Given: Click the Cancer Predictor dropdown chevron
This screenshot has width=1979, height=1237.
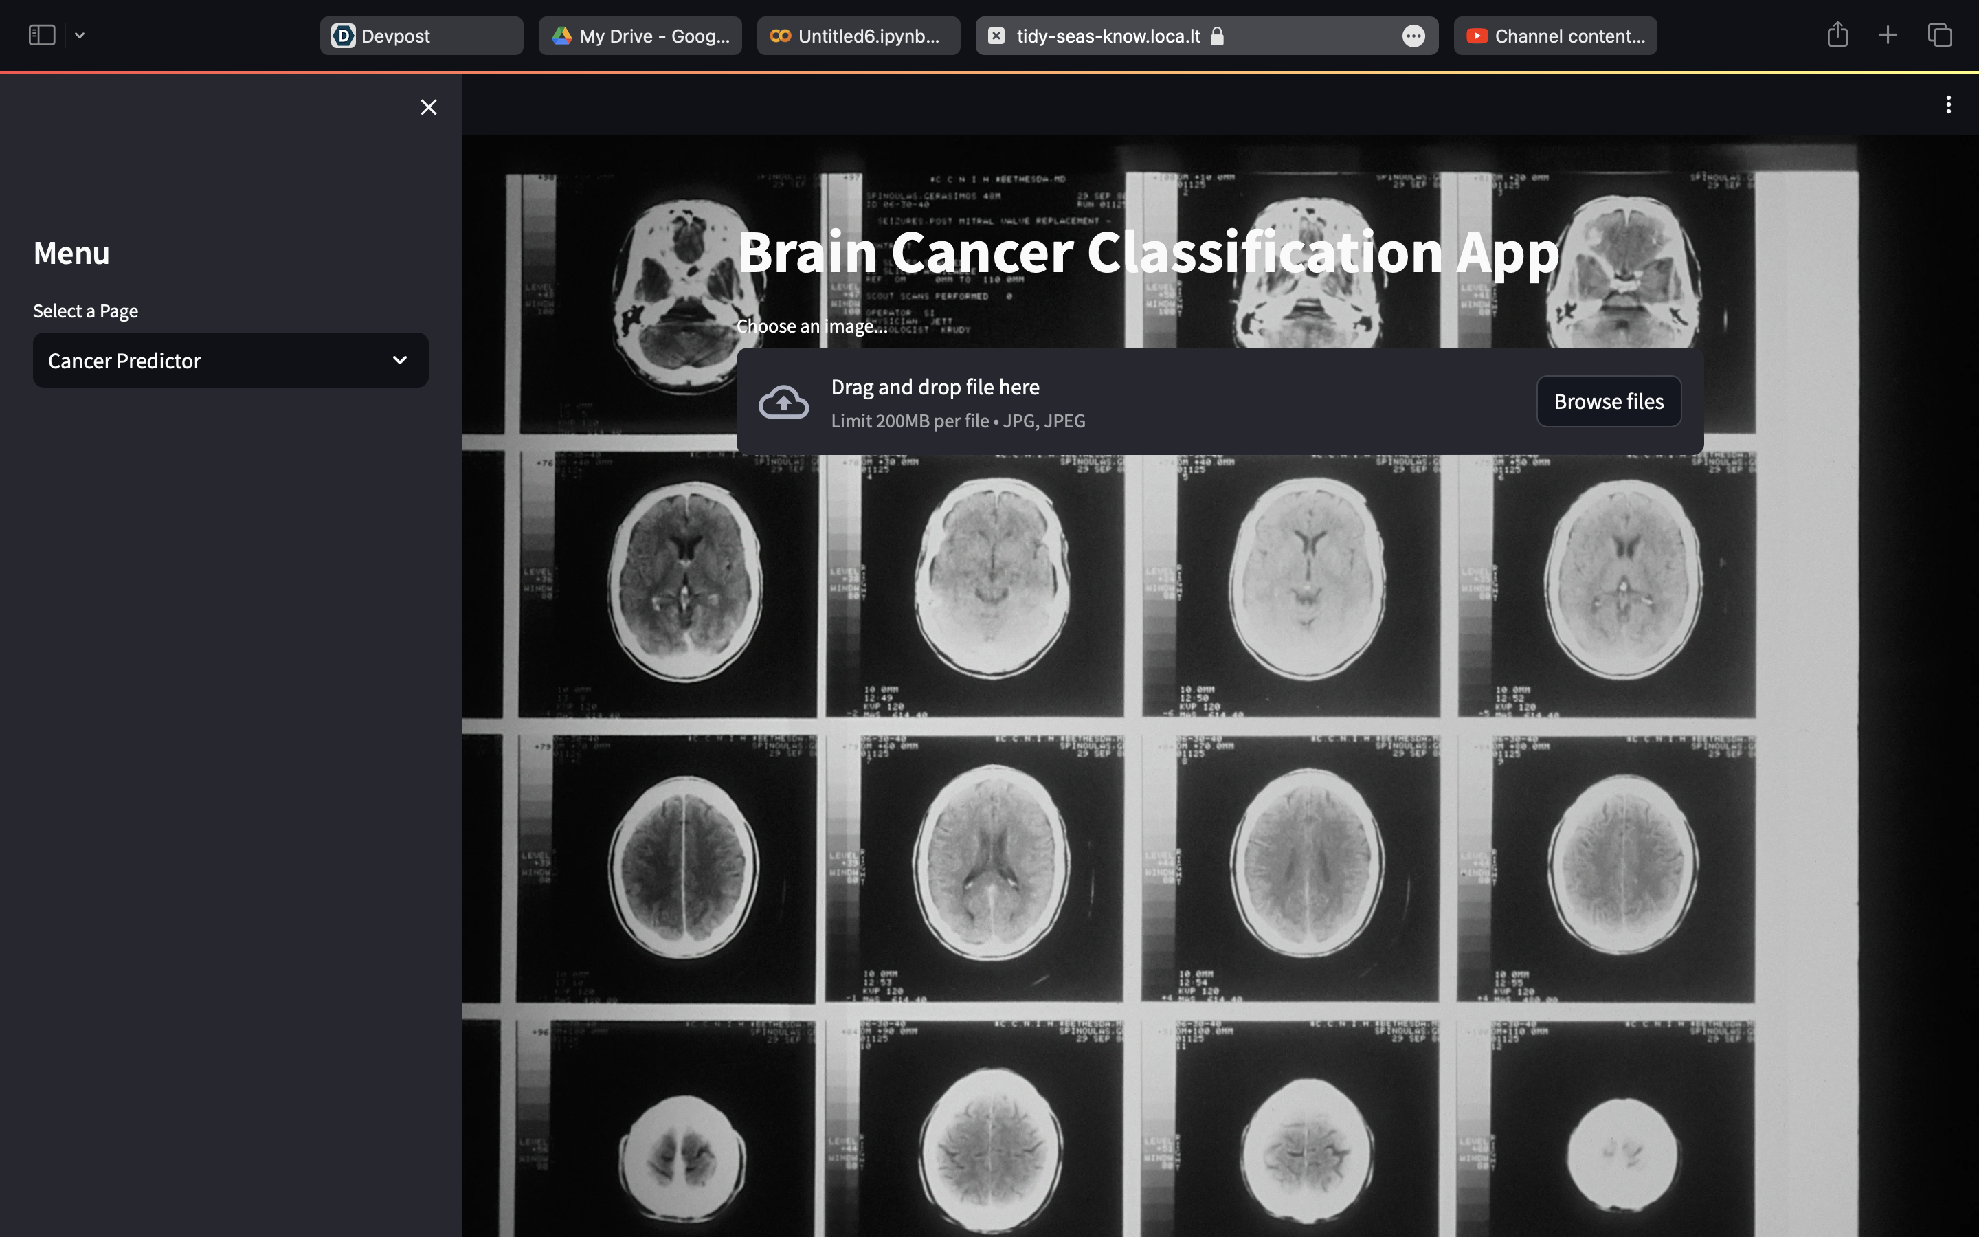Looking at the screenshot, I should click(x=400, y=361).
